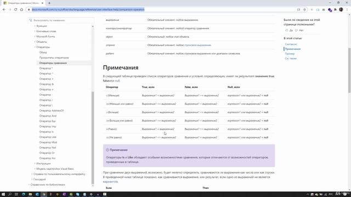Viewport: 351px width, 197px height.
Task: Open Оператор And page
Action: point(48,116)
